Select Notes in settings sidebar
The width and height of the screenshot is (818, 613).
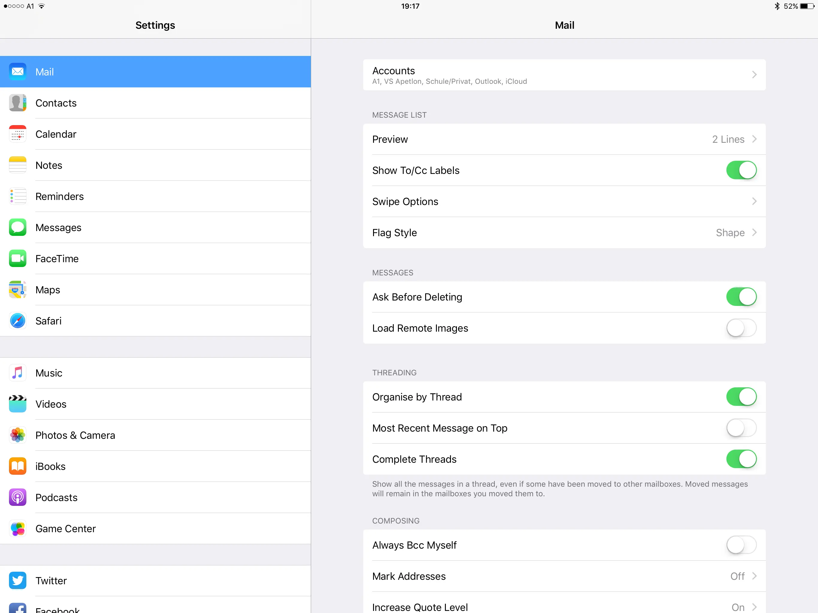[49, 165]
